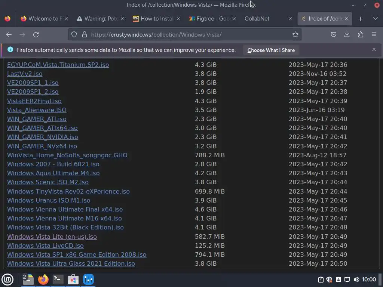This screenshot has width=383, height=287.
Task: Click Firefox icon in the taskbar
Action: pyautogui.click(x=43, y=280)
